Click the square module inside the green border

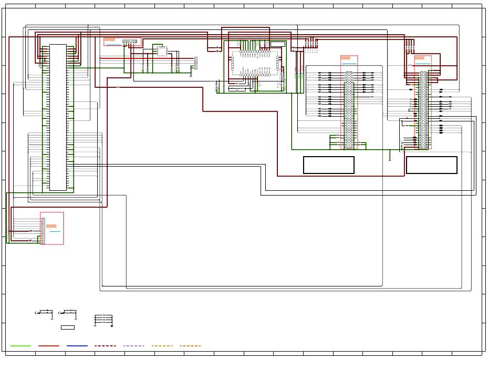[255, 63]
